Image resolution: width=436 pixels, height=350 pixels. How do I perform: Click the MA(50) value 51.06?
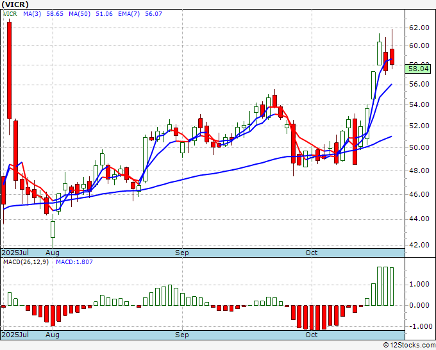(x=104, y=14)
